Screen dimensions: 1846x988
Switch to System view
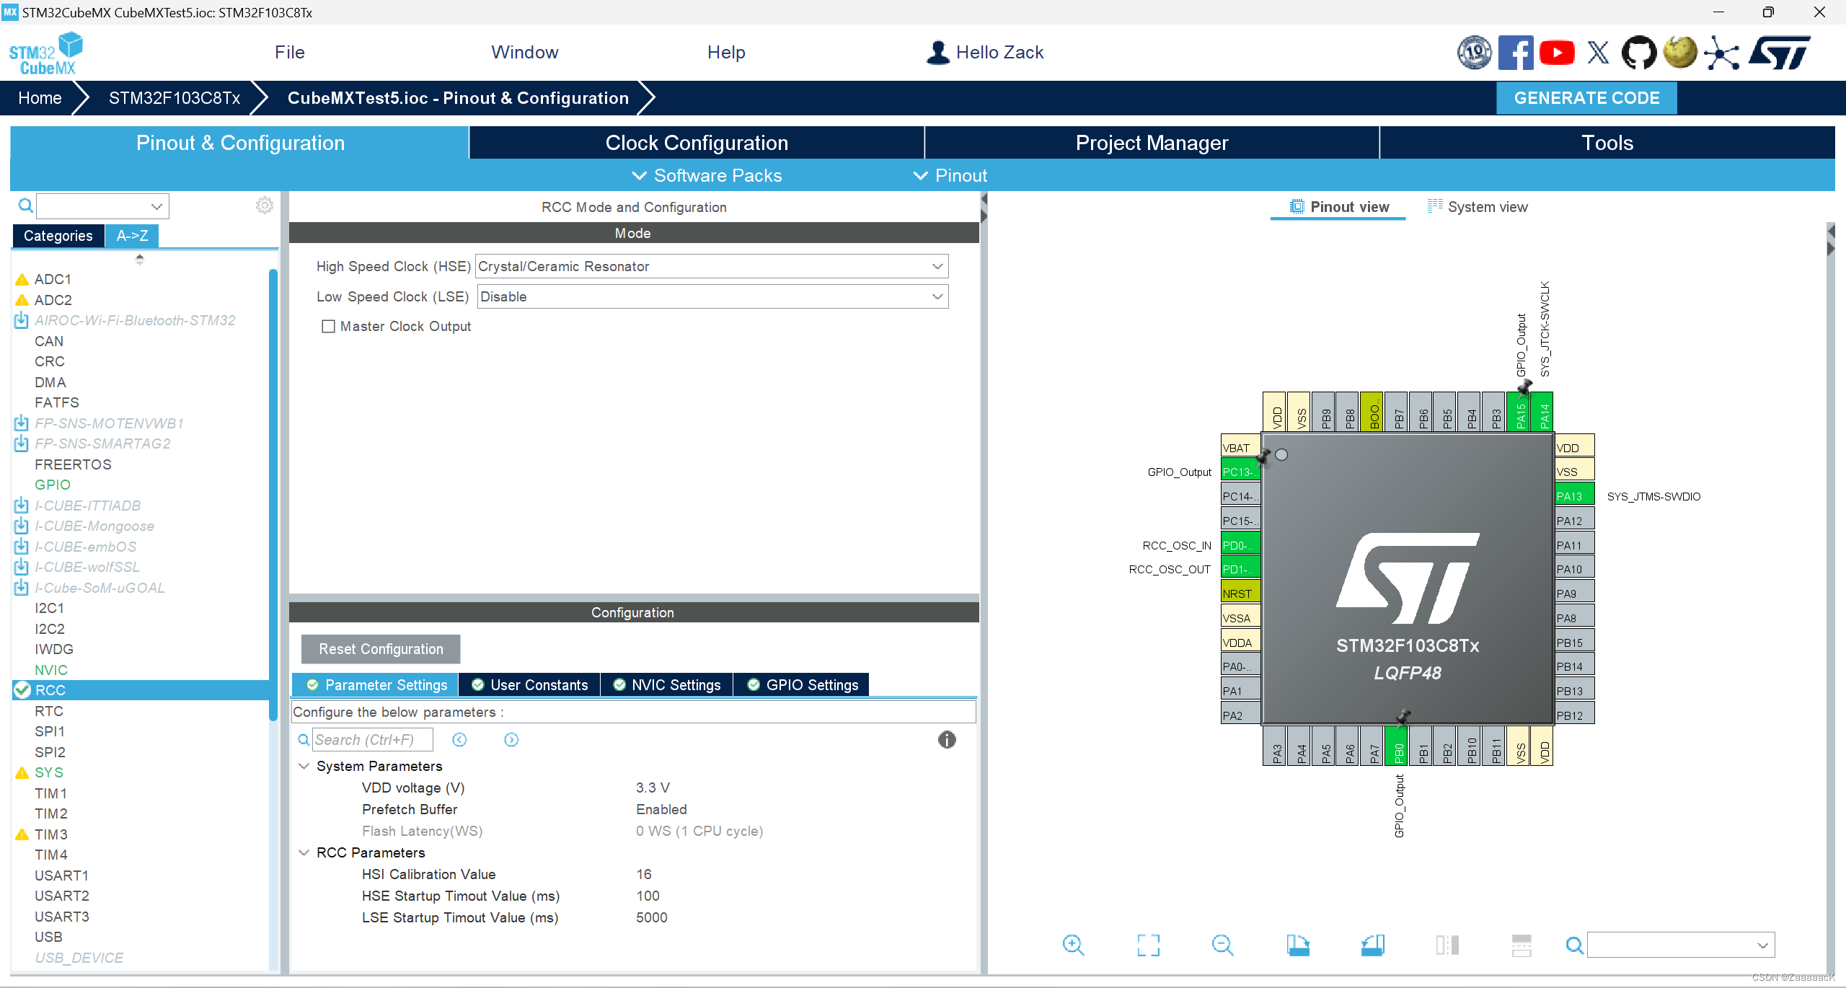(x=1478, y=207)
